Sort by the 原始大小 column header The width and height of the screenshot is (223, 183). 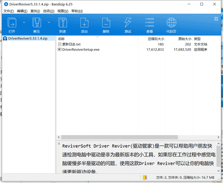coord(179,39)
